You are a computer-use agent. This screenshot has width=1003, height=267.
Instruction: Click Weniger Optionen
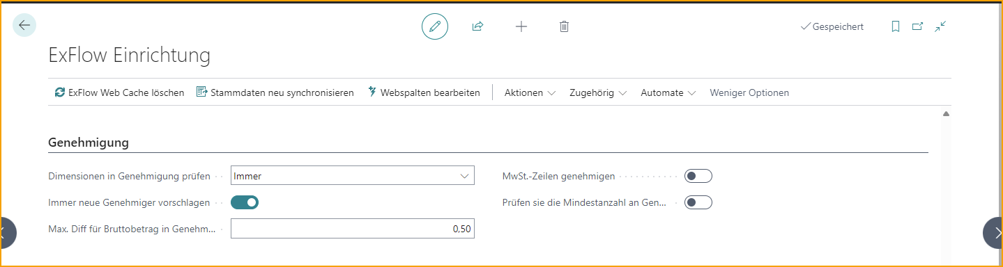coord(749,92)
